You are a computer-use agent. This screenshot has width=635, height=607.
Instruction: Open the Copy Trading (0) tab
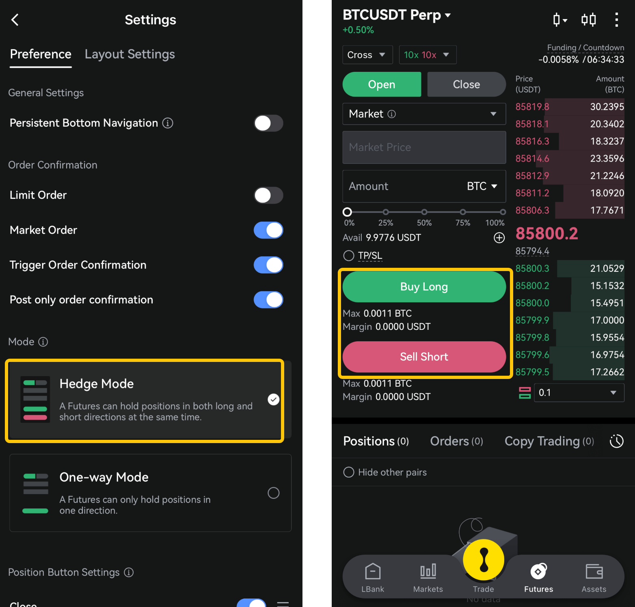(x=549, y=441)
